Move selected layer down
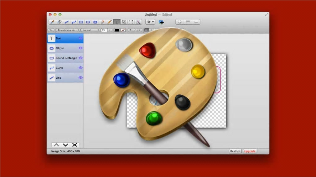Viewport: 316px width, 177px height. point(65,145)
